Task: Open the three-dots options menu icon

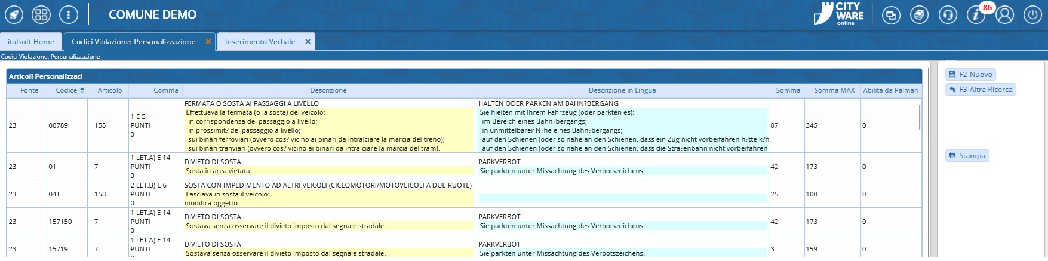Action: pos(69,14)
